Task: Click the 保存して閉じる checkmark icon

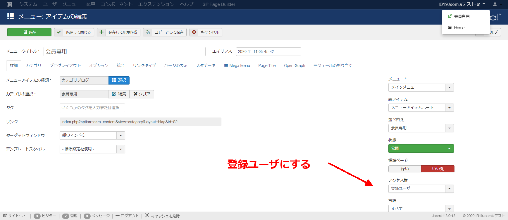Action: (x=59, y=32)
